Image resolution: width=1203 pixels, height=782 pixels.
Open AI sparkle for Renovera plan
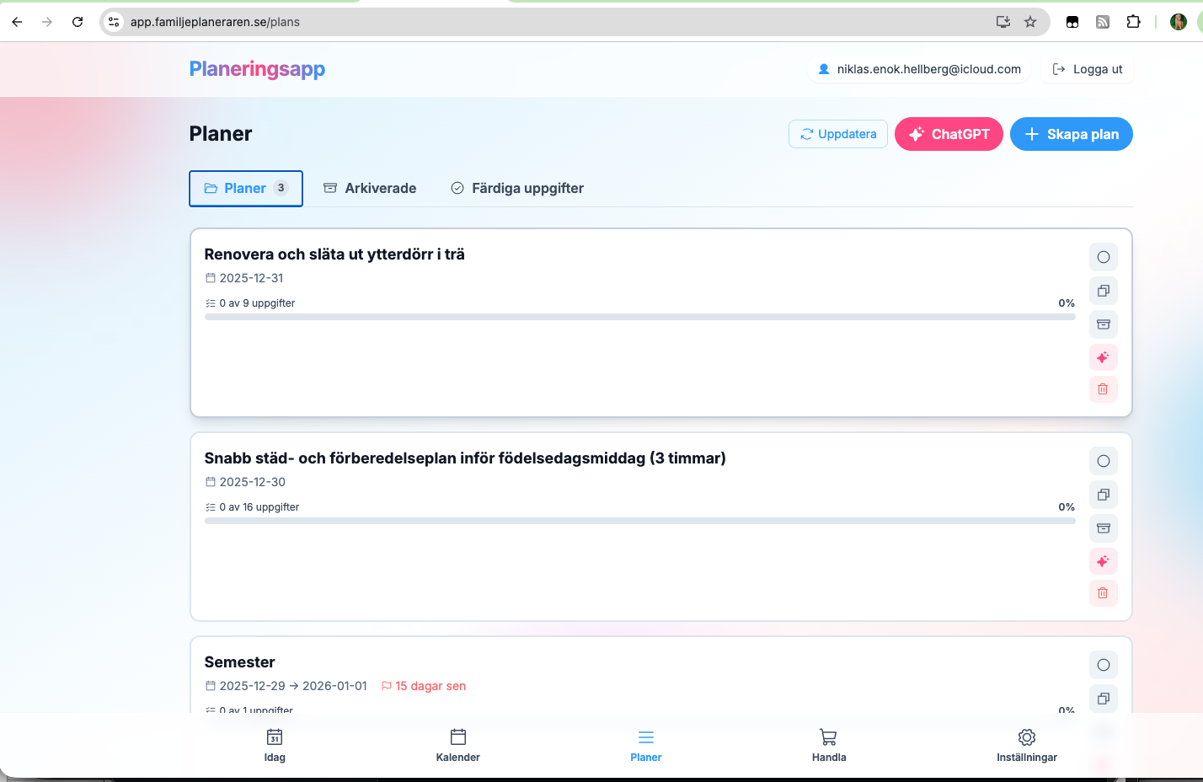[1103, 357]
